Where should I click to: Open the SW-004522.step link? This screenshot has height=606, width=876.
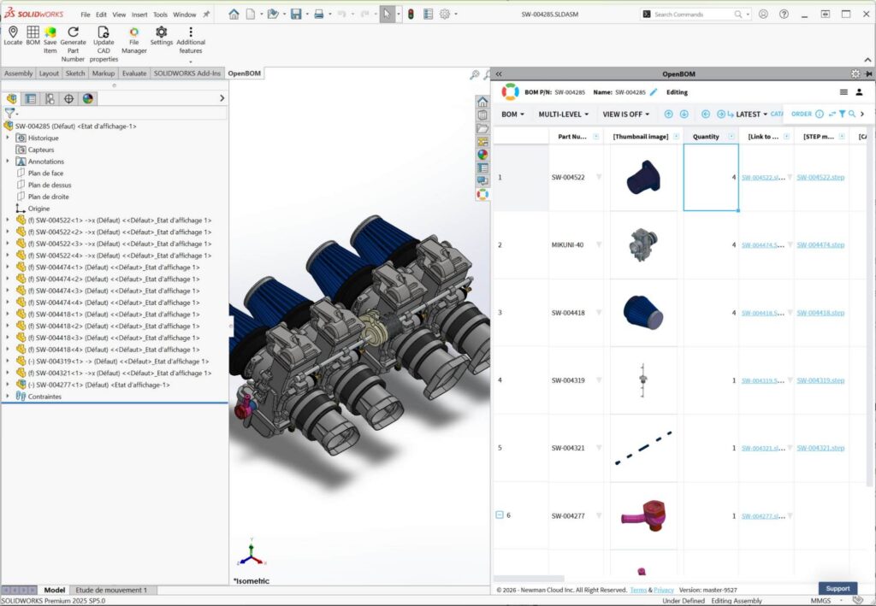click(820, 177)
